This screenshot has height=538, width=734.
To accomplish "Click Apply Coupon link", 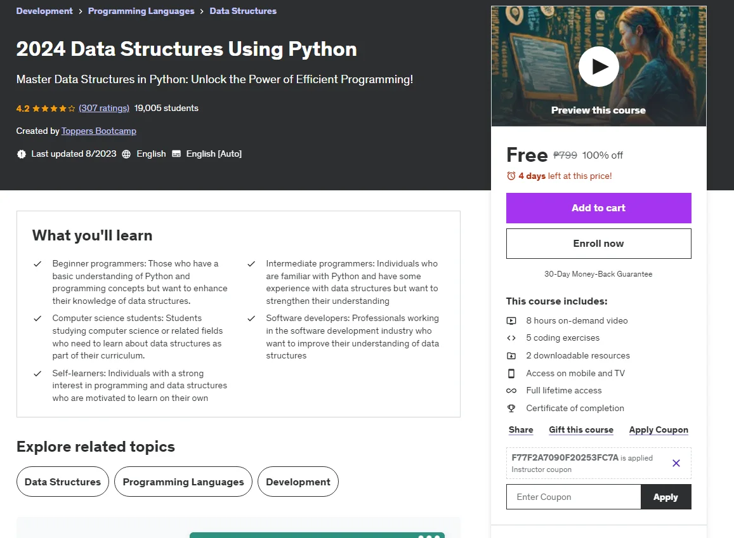I will (658, 430).
